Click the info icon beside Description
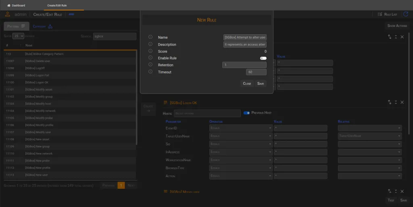The height and width of the screenshot is (207, 413). (150, 44)
